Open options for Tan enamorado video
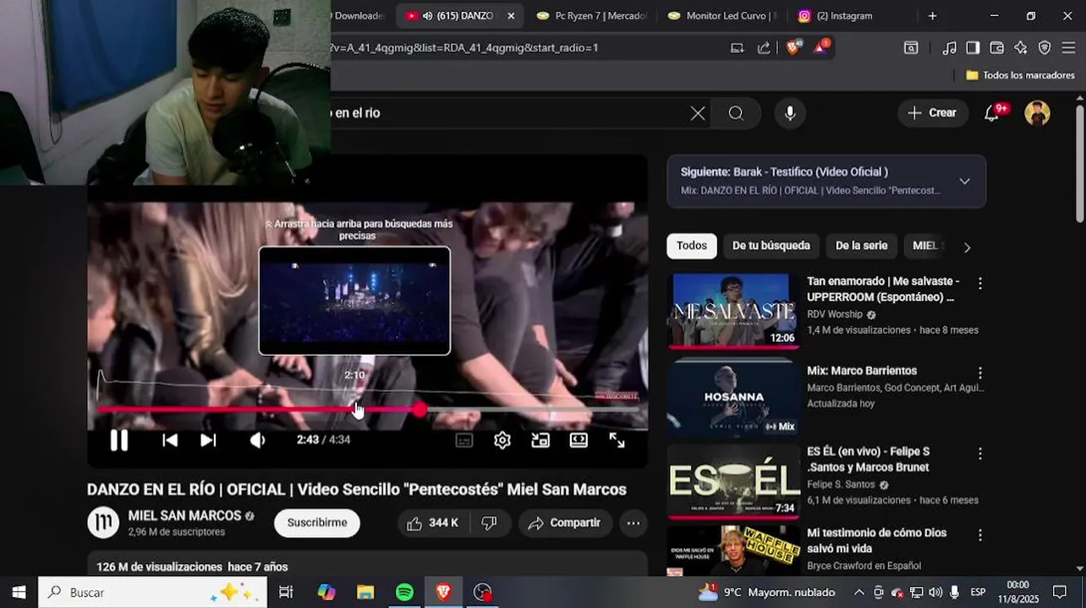Viewport: 1086px width, 608px height. [980, 284]
